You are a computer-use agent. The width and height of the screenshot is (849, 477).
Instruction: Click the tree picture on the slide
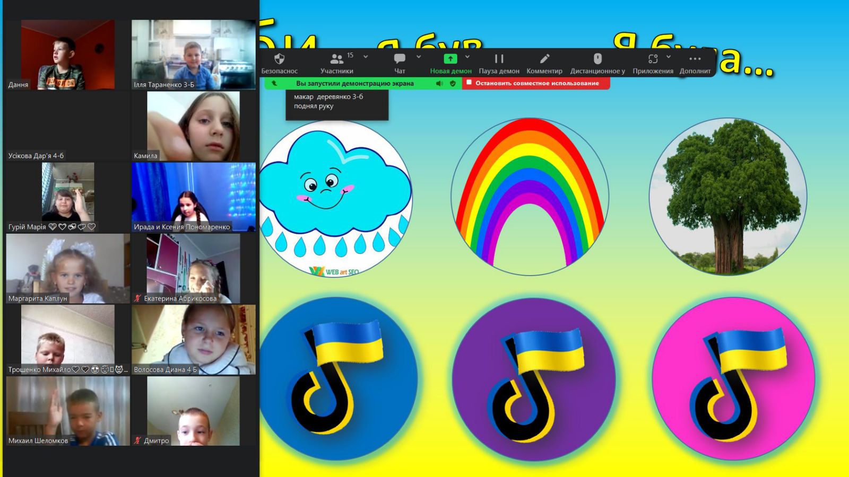[728, 197]
